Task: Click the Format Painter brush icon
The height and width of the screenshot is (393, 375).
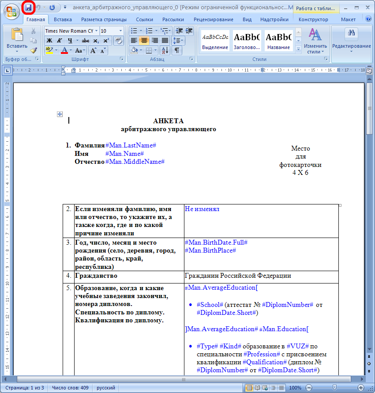Action: pos(34,50)
